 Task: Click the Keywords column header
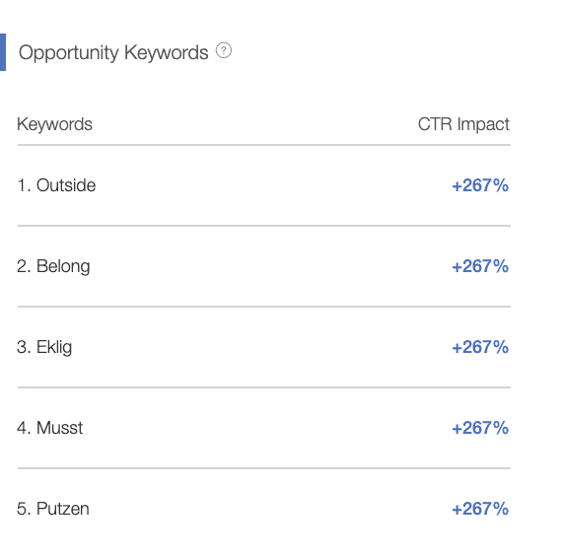click(x=54, y=124)
